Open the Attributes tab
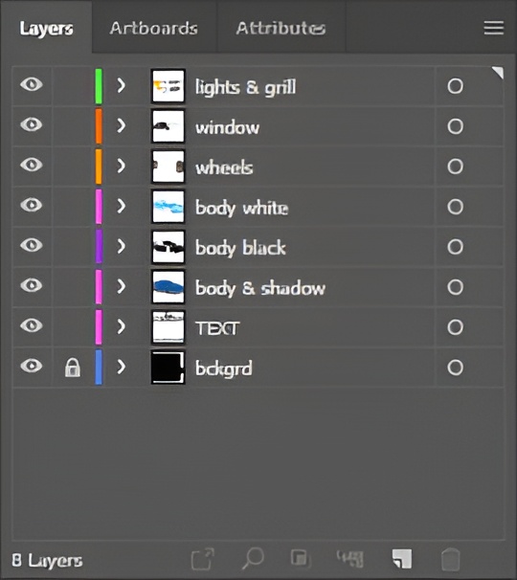517x580 pixels. (x=281, y=28)
